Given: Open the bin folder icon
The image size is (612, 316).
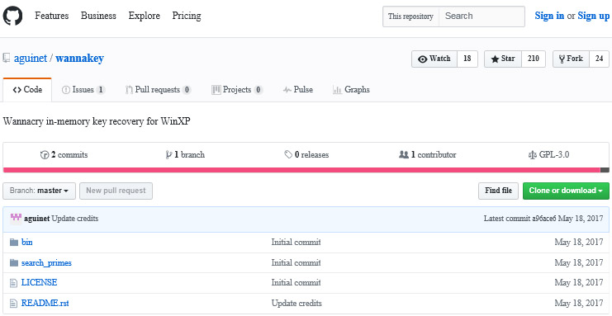Looking at the screenshot, I should pyautogui.click(x=14, y=243).
